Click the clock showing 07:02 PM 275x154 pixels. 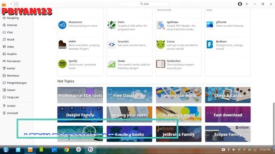[x=265, y=150]
